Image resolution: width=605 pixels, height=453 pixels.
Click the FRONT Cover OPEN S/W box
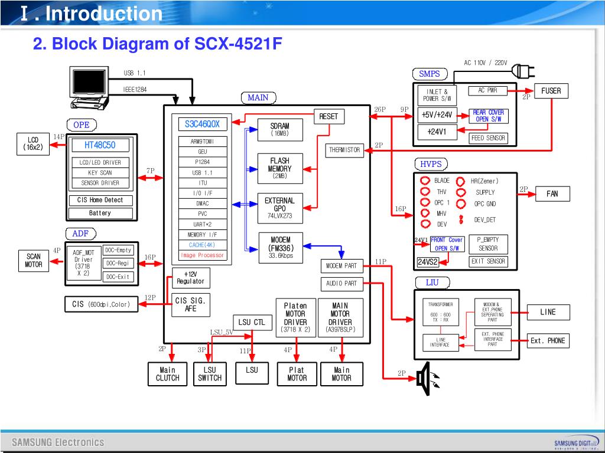click(447, 244)
